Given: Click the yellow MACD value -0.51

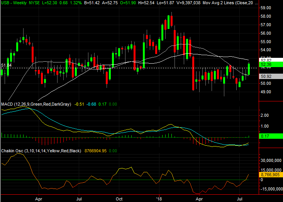Looking at the screenshot, I should (79, 104).
